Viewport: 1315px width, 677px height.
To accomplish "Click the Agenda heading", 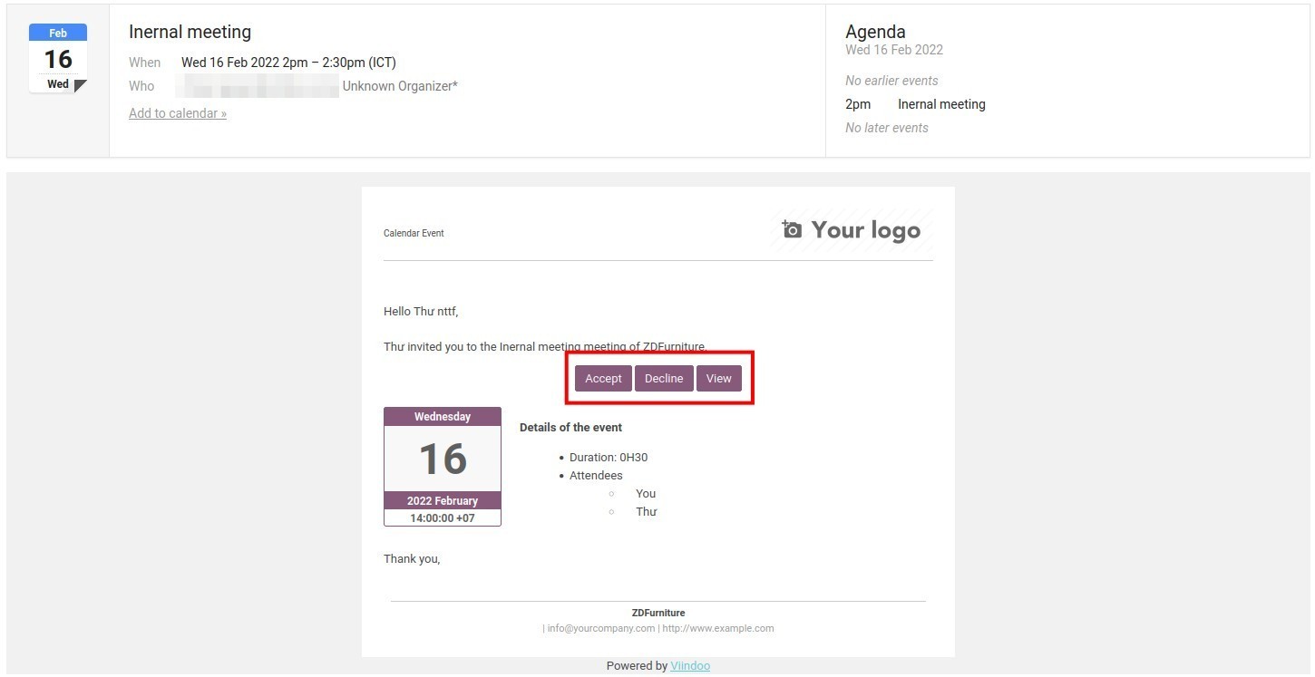I will tap(875, 32).
